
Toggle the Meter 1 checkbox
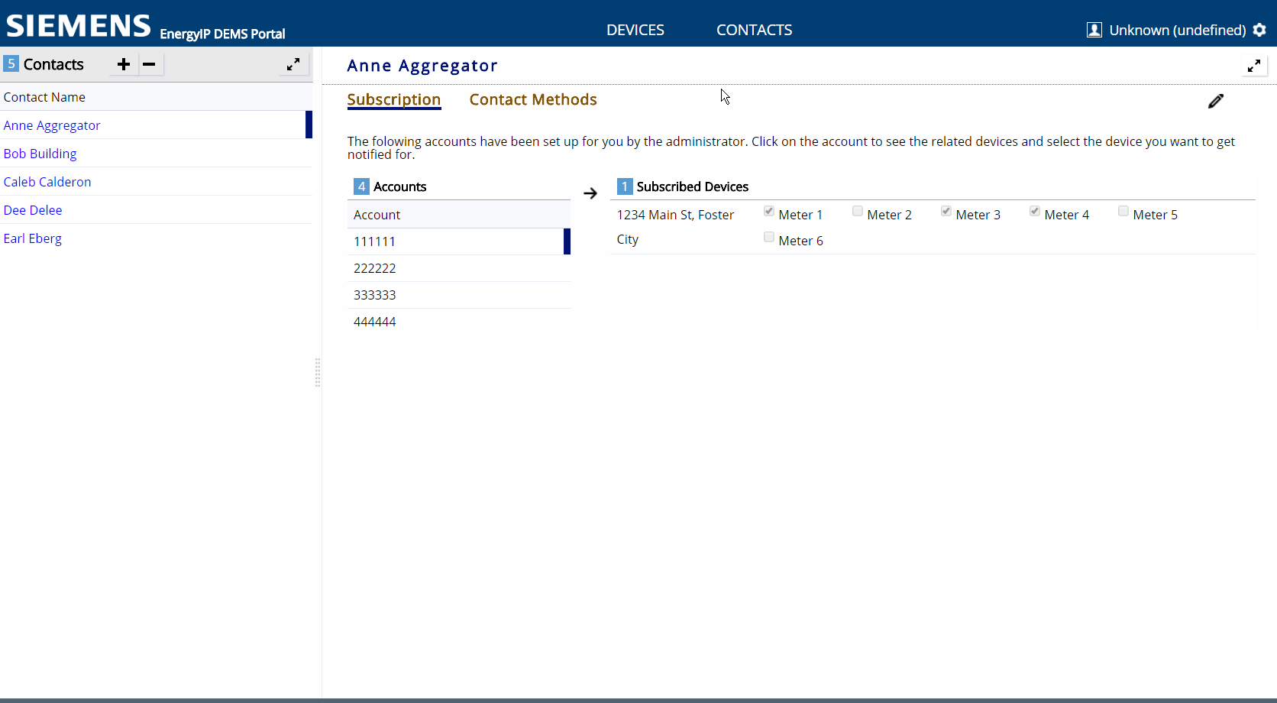point(769,212)
